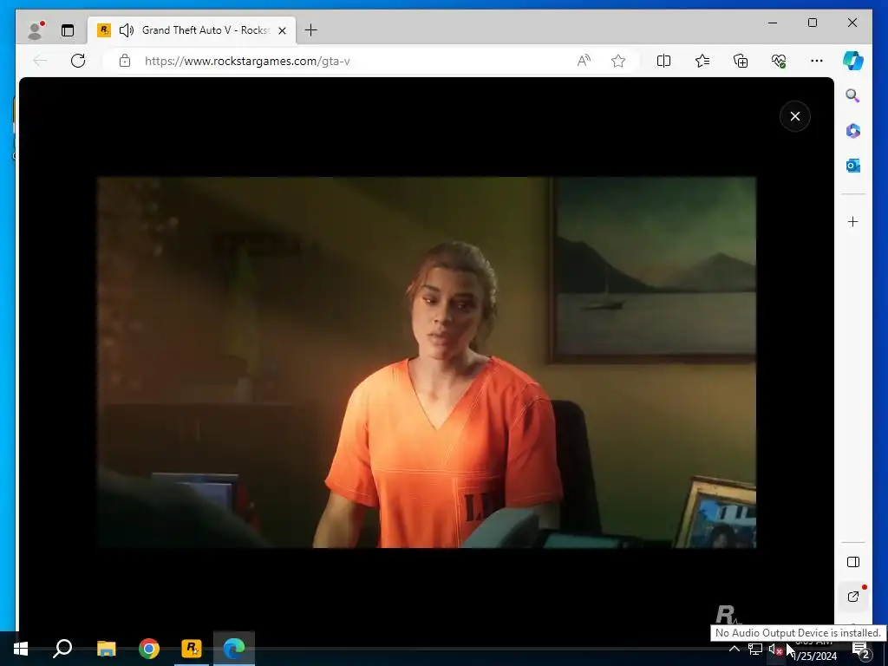This screenshot has width=888, height=666.
Task: Open the sidebar Search icon
Action: 853,95
